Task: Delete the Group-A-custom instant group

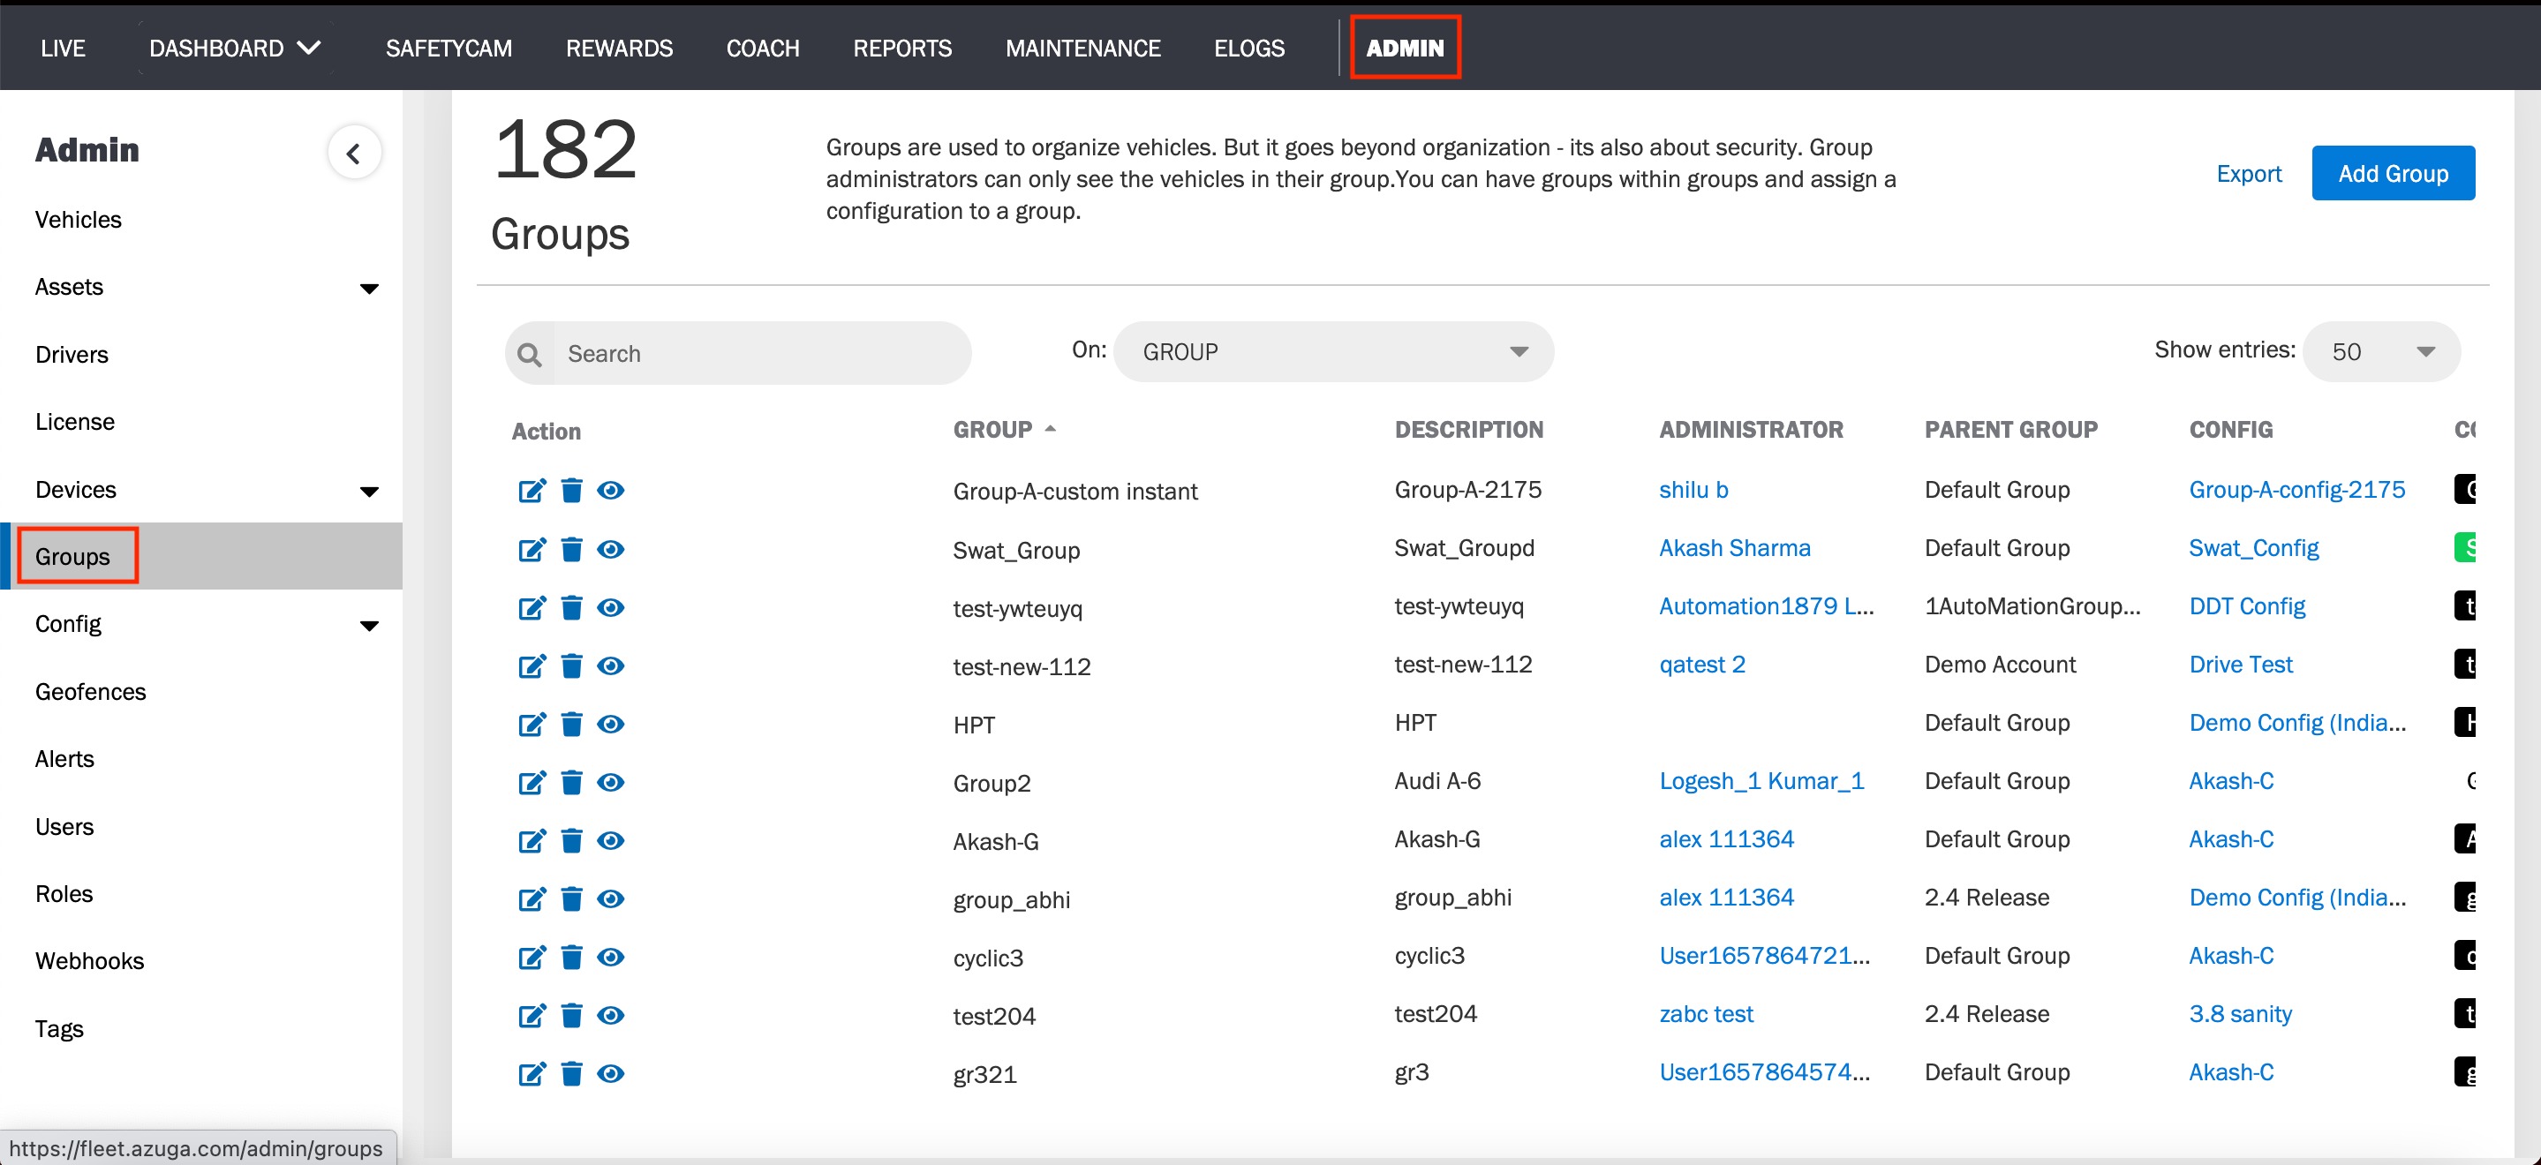Action: pyautogui.click(x=571, y=490)
